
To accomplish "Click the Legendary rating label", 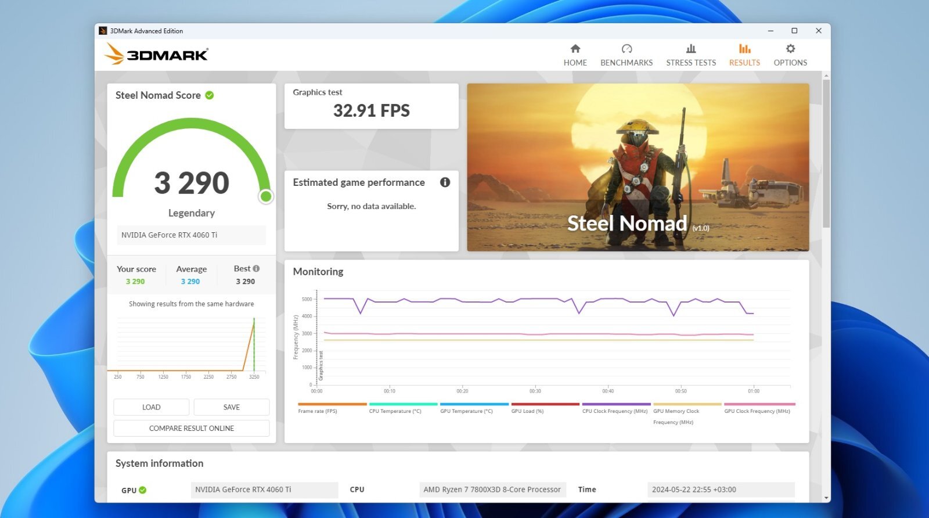I will coord(192,213).
